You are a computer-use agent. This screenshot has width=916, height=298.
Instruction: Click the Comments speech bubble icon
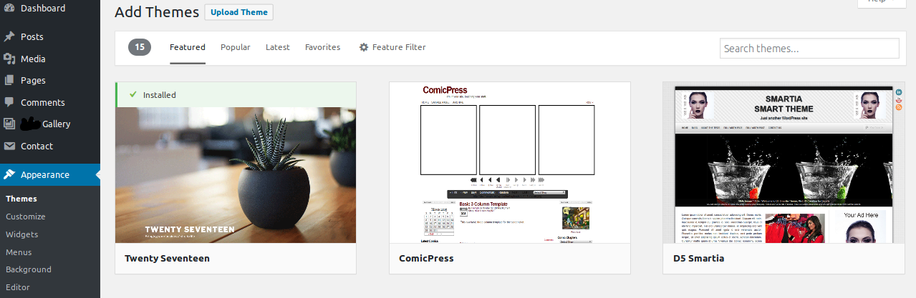click(9, 102)
